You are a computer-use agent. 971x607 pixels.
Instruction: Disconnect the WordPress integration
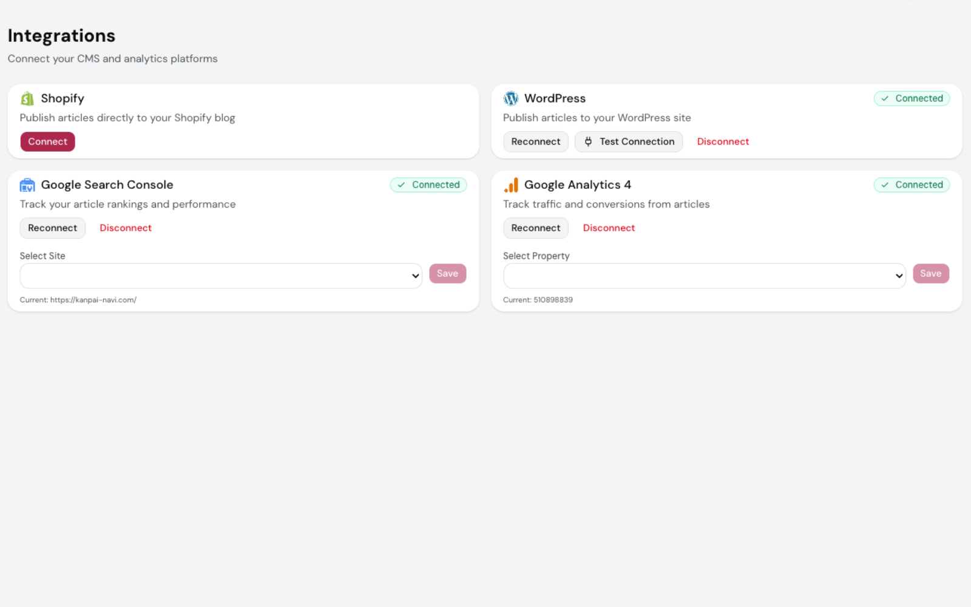[x=723, y=141]
